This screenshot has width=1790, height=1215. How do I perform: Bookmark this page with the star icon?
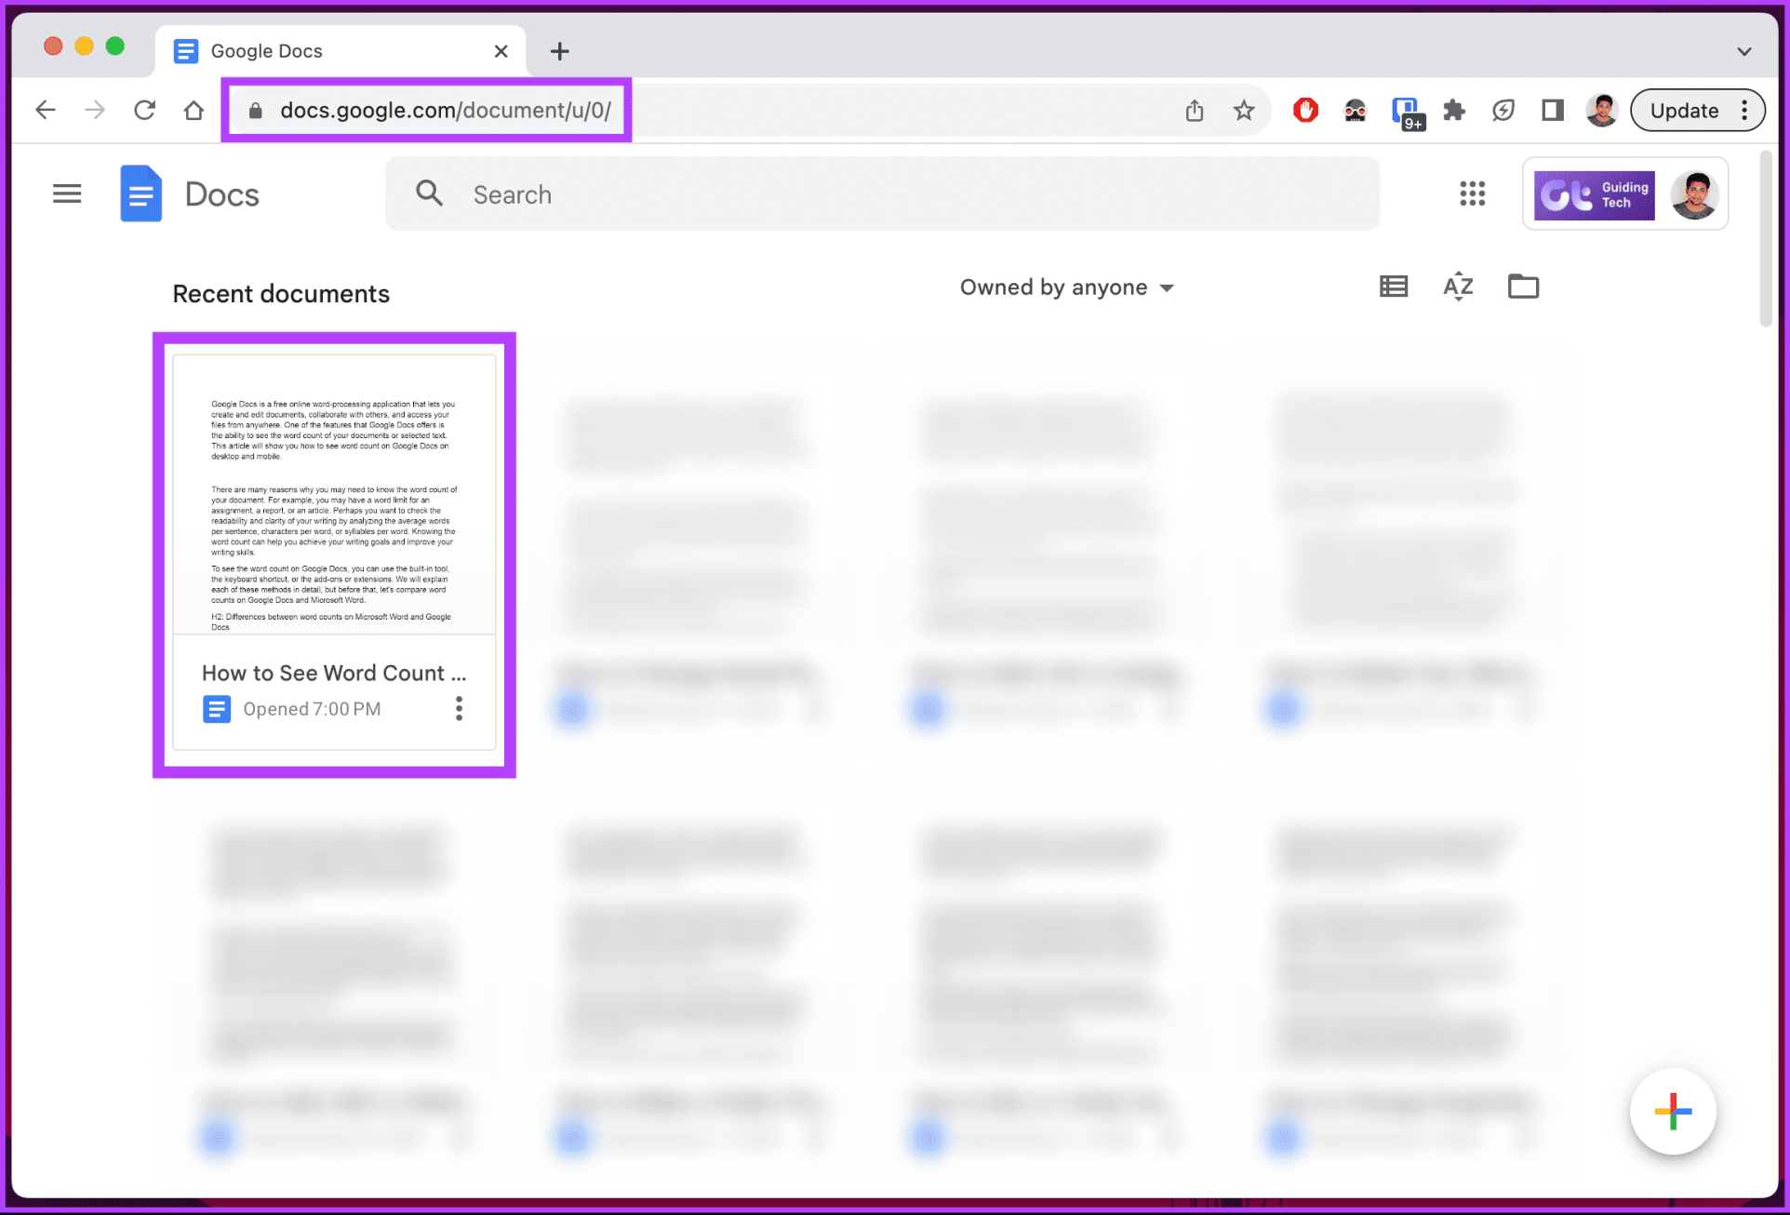1244,110
